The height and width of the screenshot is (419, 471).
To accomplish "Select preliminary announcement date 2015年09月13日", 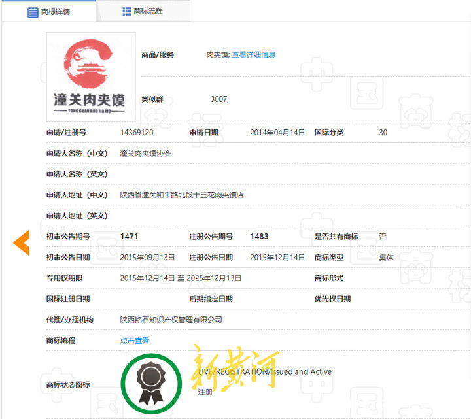I will 147,258.
